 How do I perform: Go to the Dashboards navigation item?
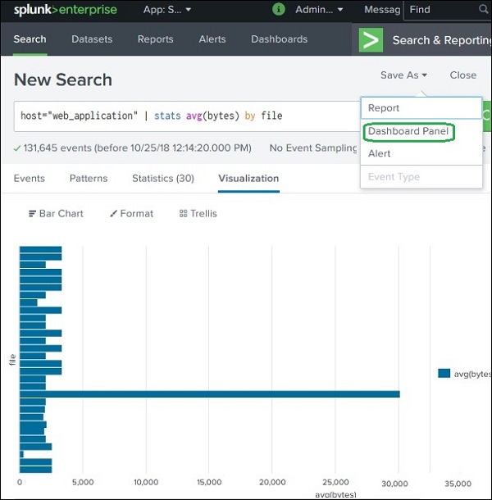(x=279, y=39)
